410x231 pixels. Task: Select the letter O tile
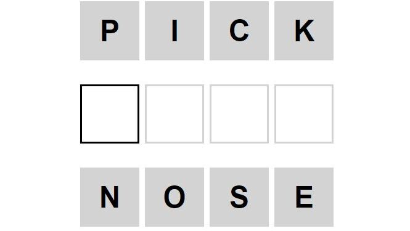click(174, 197)
